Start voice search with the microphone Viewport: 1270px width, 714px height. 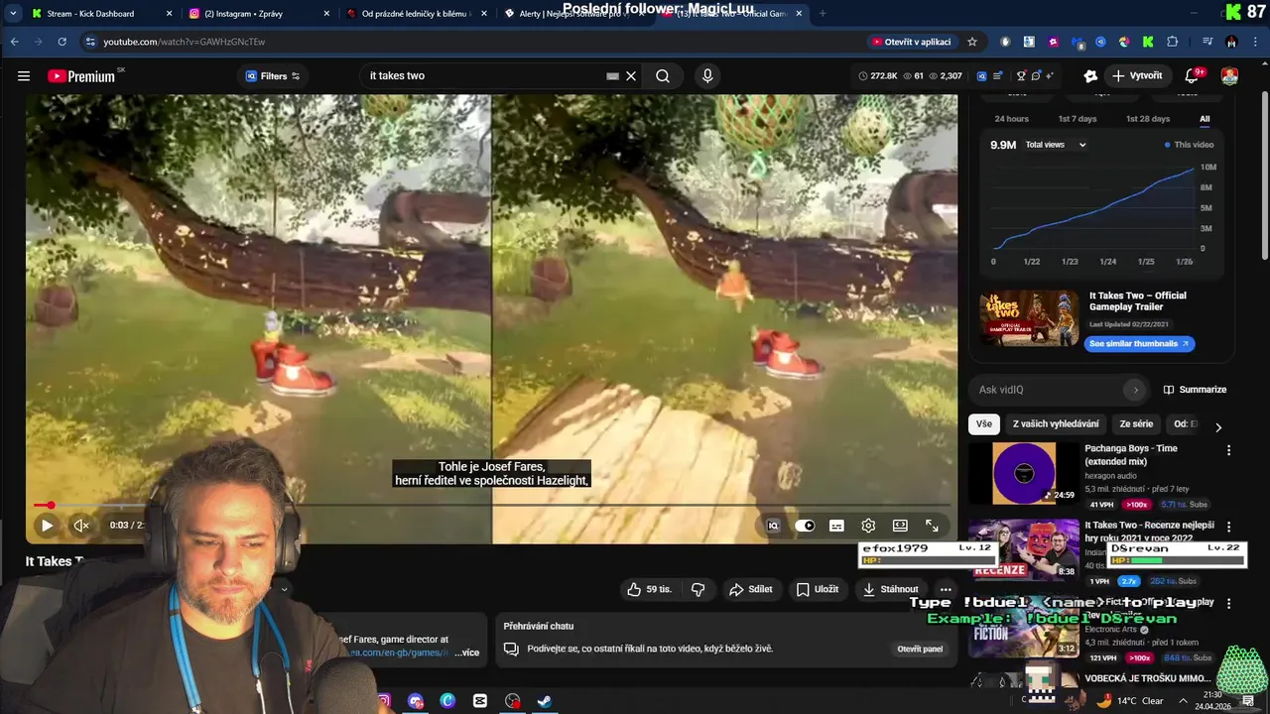pos(707,75)
